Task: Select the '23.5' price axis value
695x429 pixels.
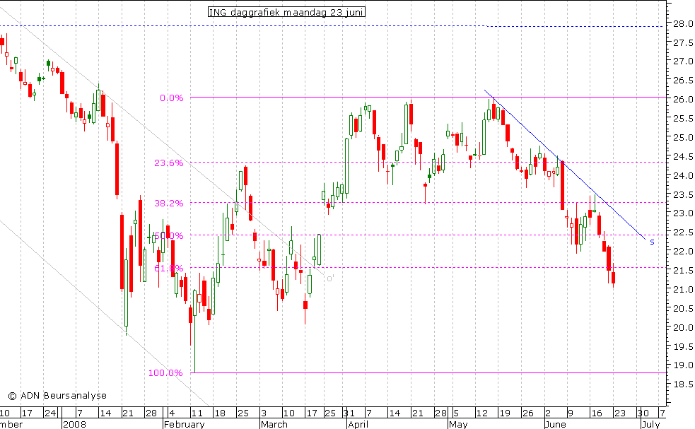Action: tap(683, 194)
